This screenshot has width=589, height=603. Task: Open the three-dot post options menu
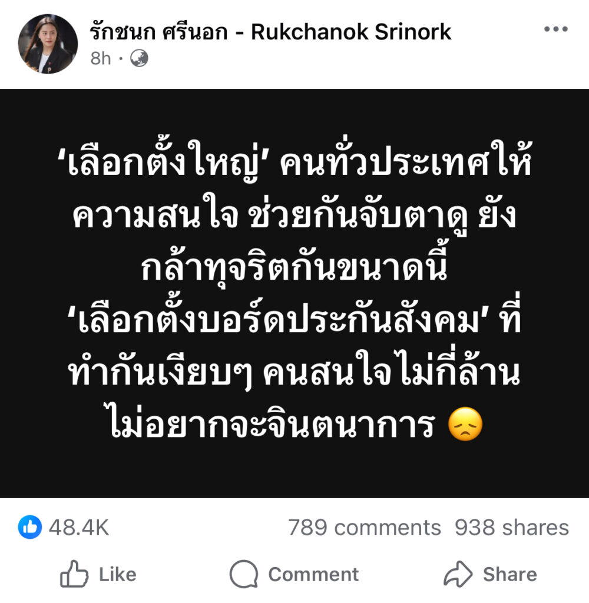[x=555, y=29]
